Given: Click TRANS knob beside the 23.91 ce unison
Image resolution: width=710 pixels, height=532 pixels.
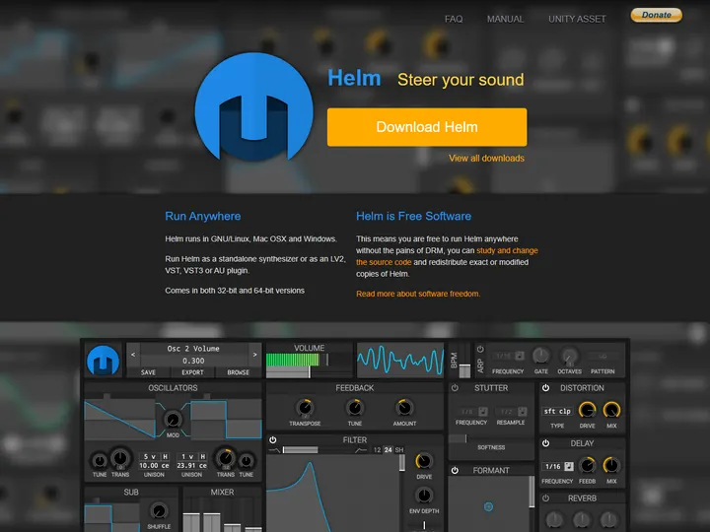Looking at the screenshot, I should pyautogui.click(x=226, y=459).
